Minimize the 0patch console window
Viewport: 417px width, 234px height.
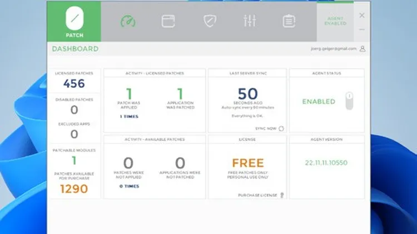(x=362, y=29)
